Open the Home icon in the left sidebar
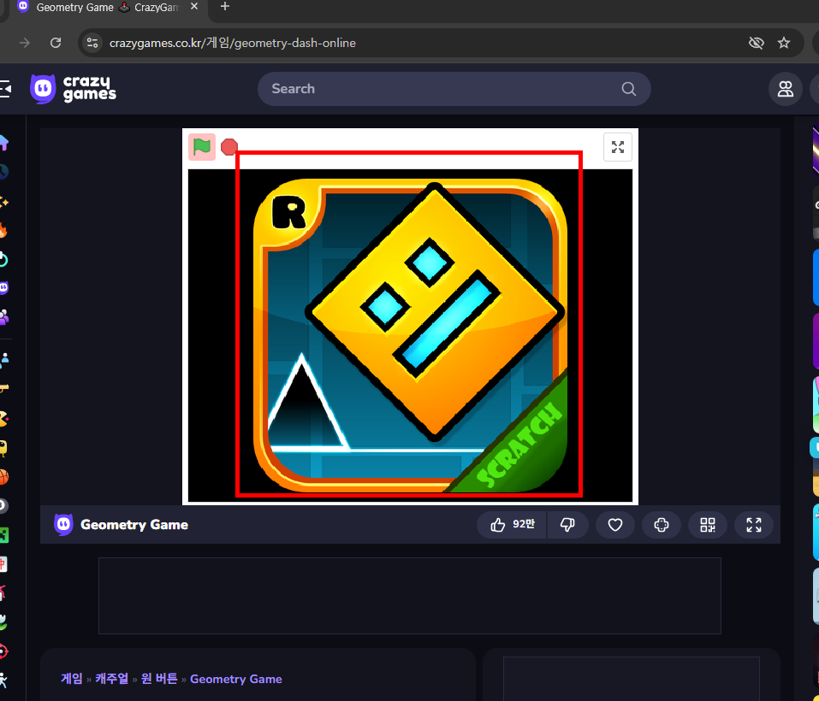The width and height of the screenshot is (819, 701). click(x=3, y=143)
